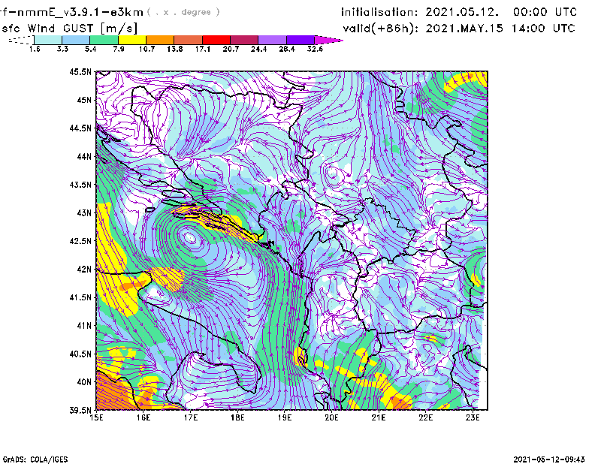Click the 2021-05-12-09:43 timestamp
This screenshot has height=464, width=601.
point(549,459)
